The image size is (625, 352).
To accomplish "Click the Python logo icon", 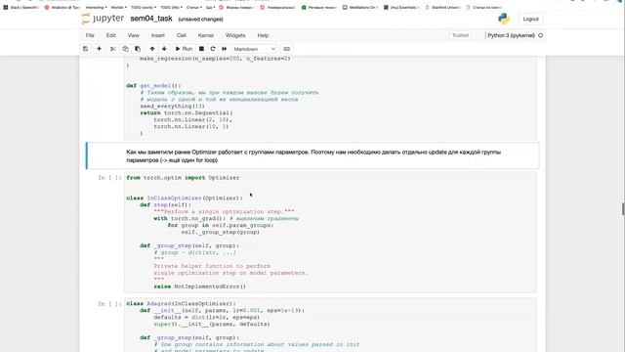I will pos(504,19).
